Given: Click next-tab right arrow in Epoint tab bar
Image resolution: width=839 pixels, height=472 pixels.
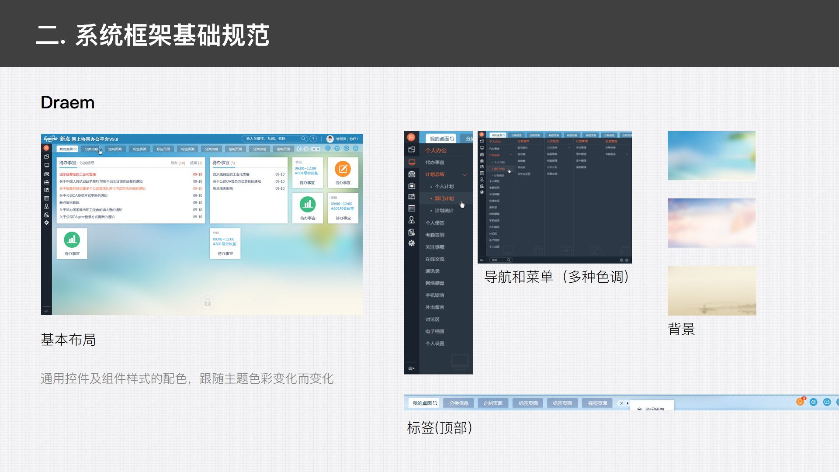Looking at the screenshot, I should 306,149.
